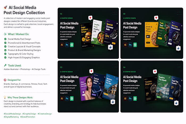Click the #CreativeDesign hashtag

pyautogui.click(x=45, y=114)
